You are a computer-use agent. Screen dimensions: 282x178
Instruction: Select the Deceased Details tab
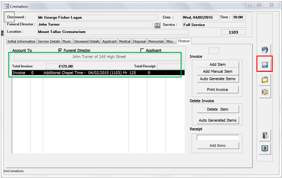click(87, 41)
